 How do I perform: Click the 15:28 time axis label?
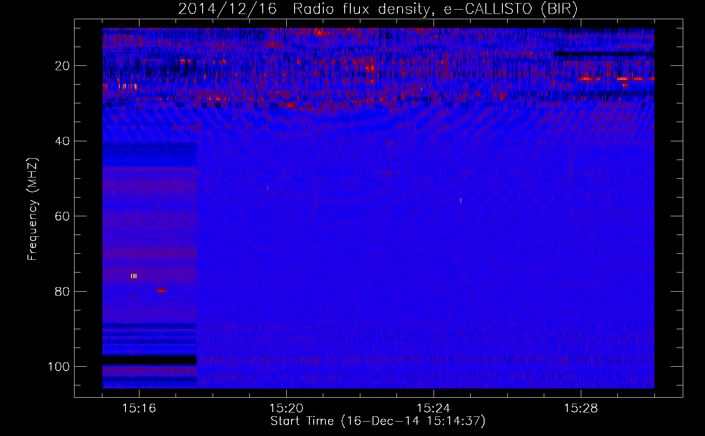(x=581, y=408)
